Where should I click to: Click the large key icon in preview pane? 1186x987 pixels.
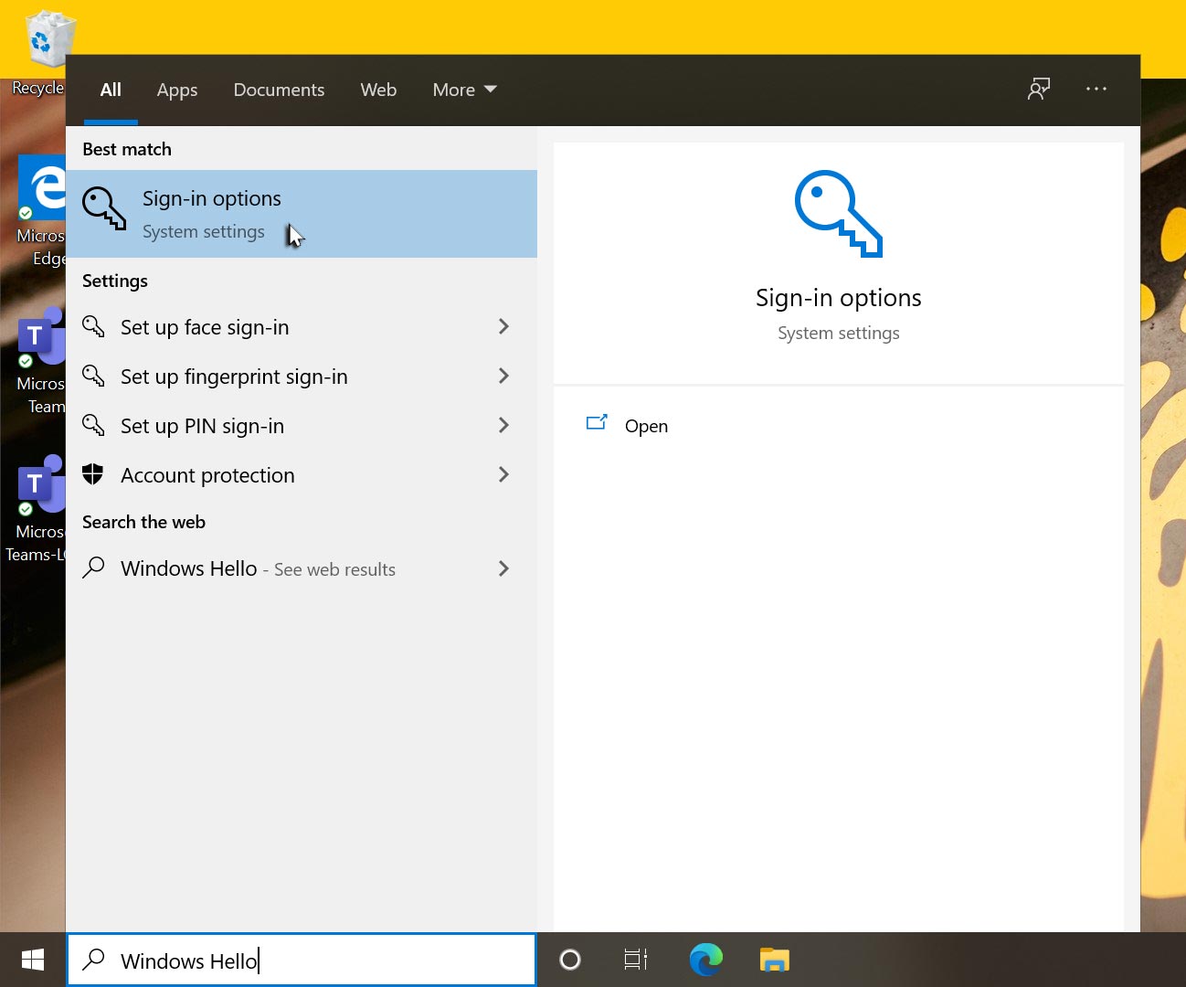pyautogui.click(x=838, y=215)
